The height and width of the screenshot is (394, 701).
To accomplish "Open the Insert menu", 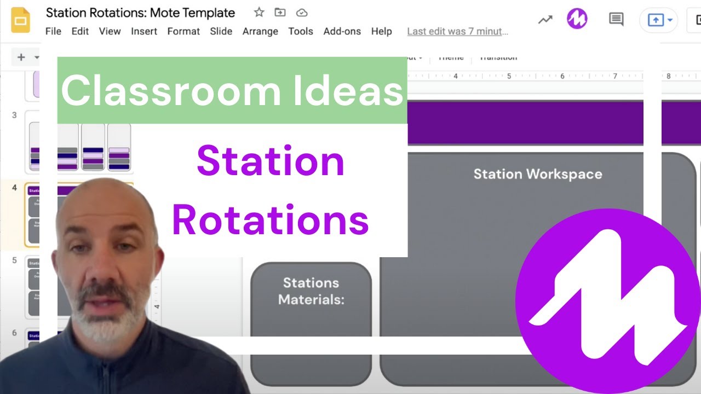I will 144,31.
